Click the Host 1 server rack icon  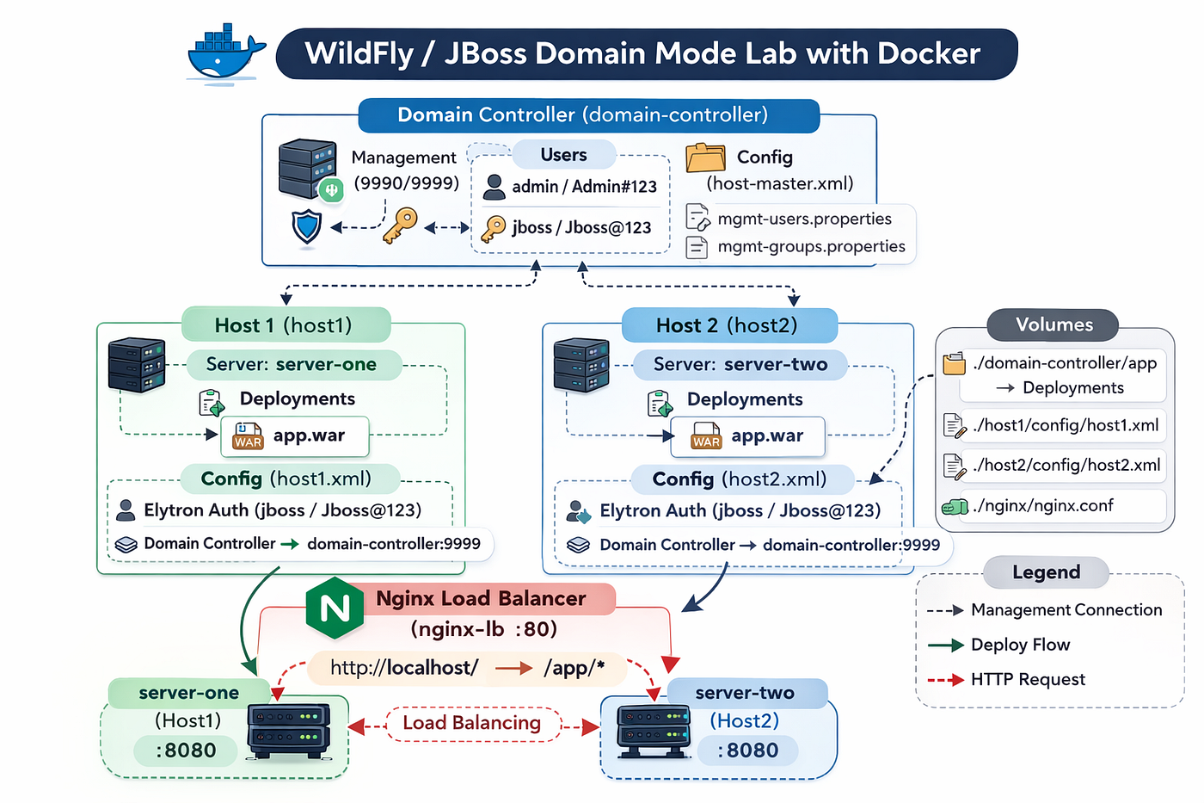pyautogui.click(x=137, y=365)
